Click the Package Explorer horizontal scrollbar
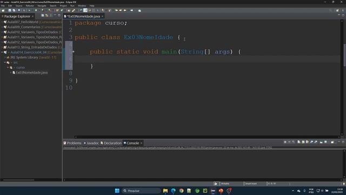Image resolution: width=346 pixels, height=195 pixels. pyautogui.click(x=18, y=180)
